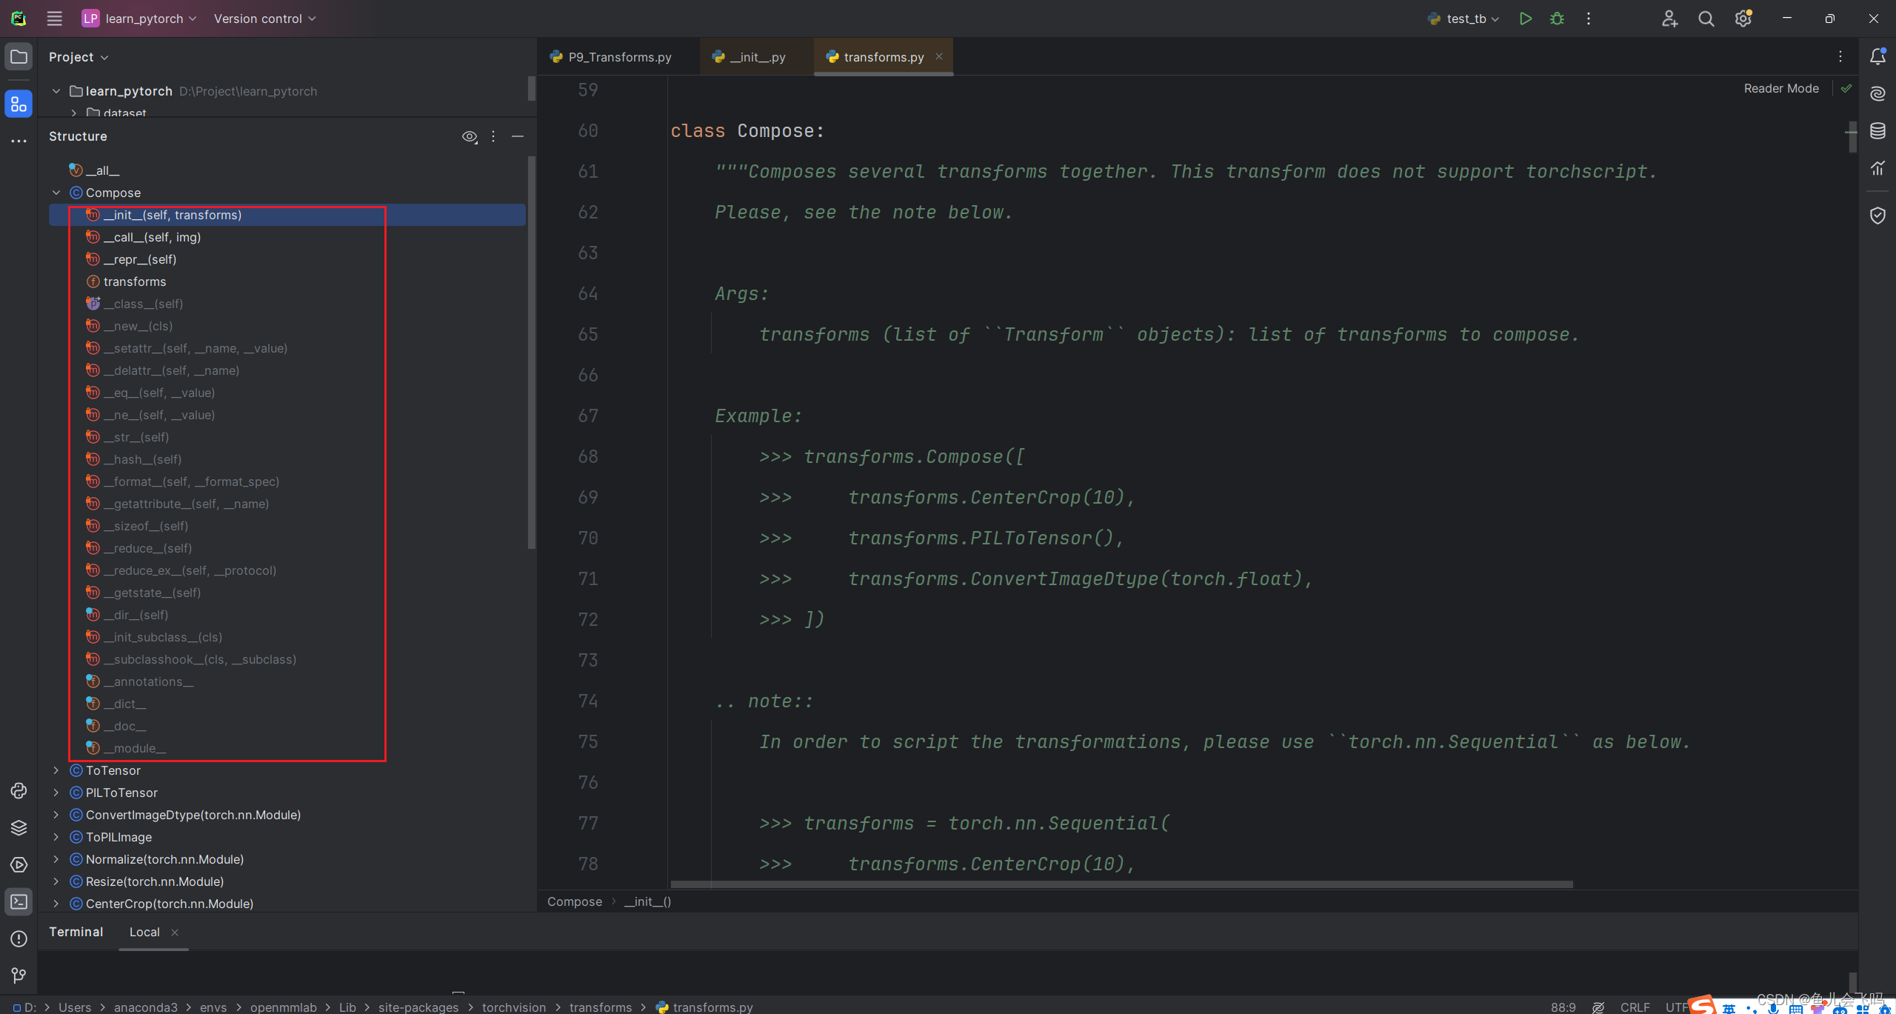The width and height of the screenshot is (1896, 1014).
Task: Open the Git version control sidebar icon
Action: [19, 975]
